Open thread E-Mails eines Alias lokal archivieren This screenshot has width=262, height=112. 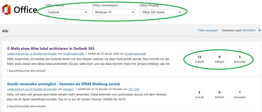pos(51,48)
